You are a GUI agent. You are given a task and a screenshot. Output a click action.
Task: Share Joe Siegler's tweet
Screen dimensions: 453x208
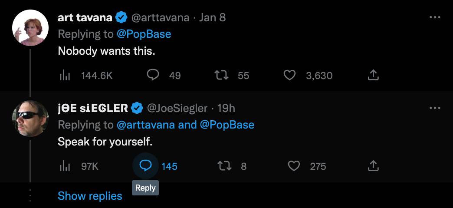[373, 166]
